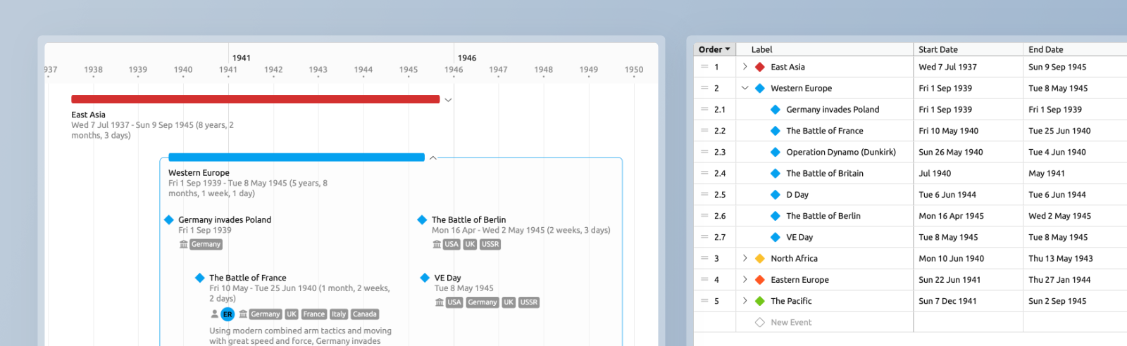1127x346 pixels.
Task: Sort by the Order column header
Action: coord(714,49)
